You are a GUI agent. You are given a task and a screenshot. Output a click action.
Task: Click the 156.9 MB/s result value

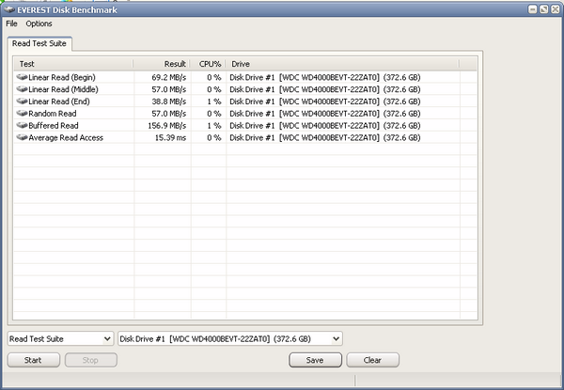pos(167,125)
